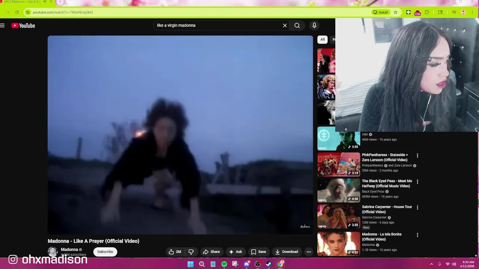
Task: Play the Sabrina Carpenter House Tour thumbnail
Action: pos(339,217)
